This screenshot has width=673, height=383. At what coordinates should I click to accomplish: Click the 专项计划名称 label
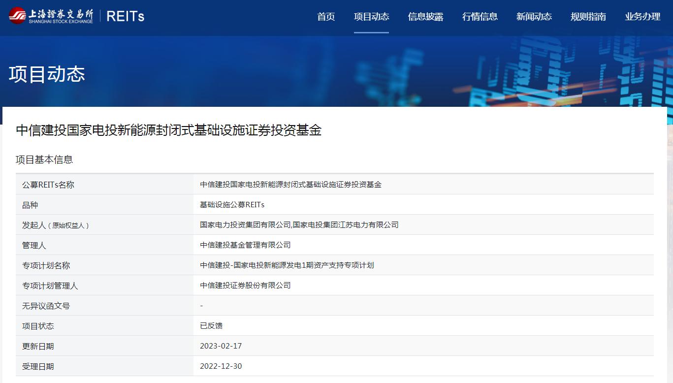tap(46, 265)
